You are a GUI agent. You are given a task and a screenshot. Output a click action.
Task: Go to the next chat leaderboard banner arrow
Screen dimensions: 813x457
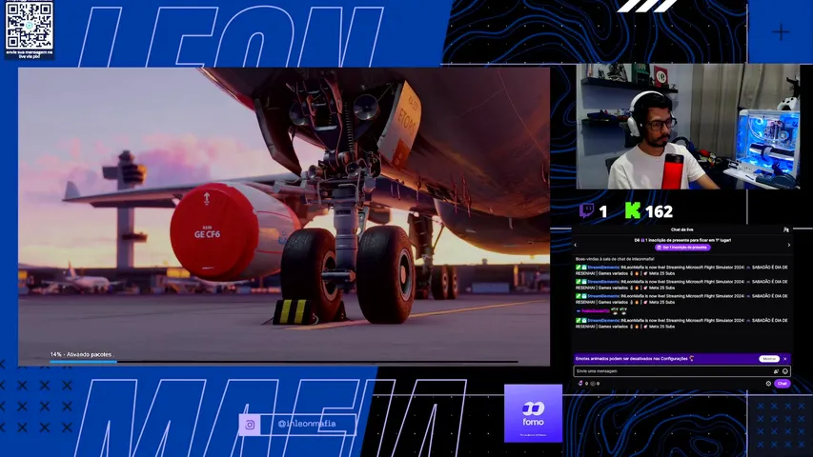789,245
